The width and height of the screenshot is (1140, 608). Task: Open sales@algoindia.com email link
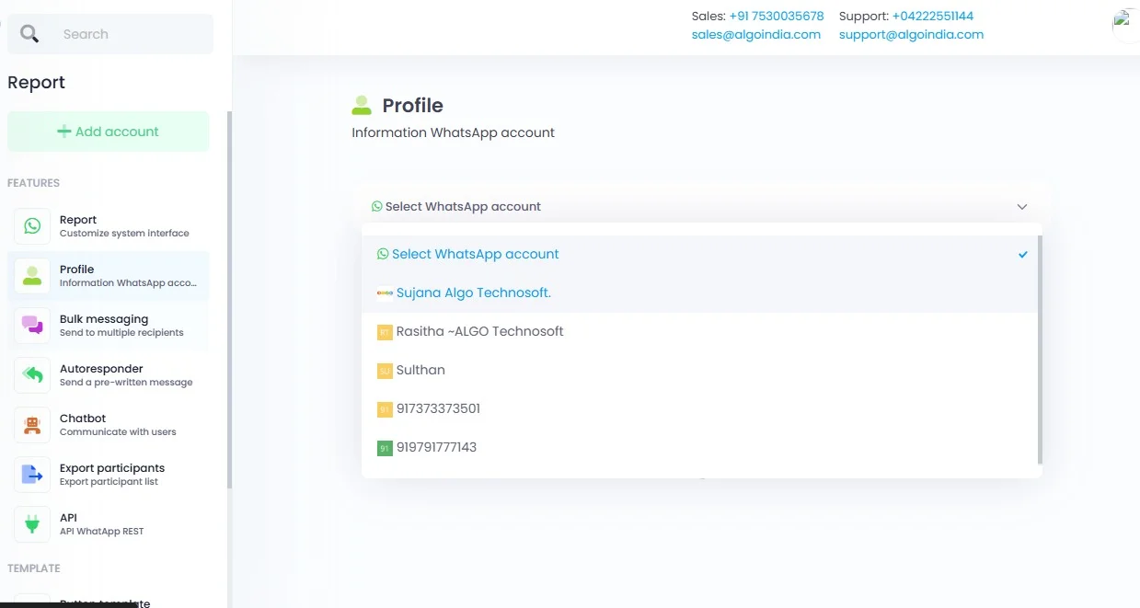[755, 34]
